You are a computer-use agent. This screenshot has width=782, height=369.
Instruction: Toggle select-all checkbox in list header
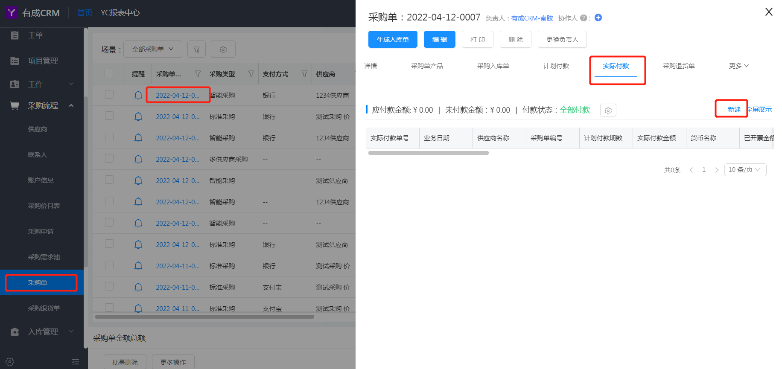click(x=109, y=73)
